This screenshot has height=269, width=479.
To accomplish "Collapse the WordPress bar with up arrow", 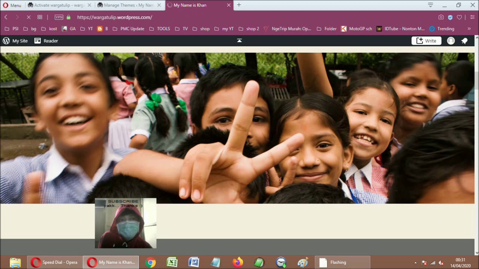I will pyautogui.click(x=239, y=40).
